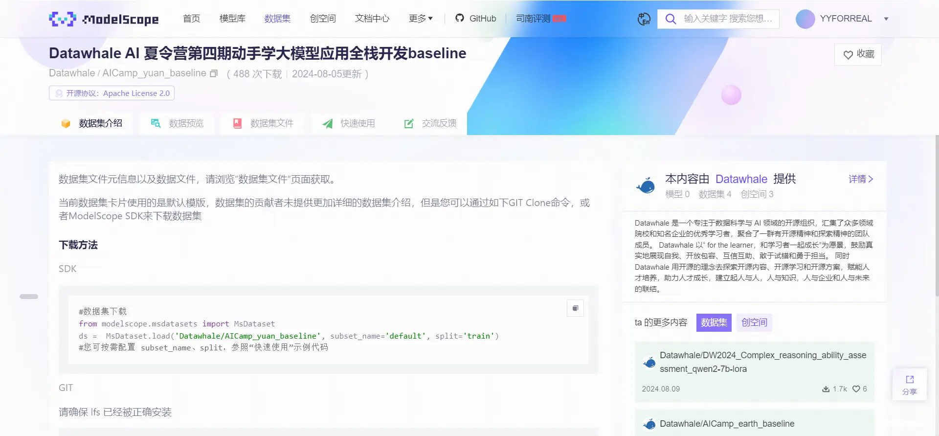Switch to the 交流反馈 tab
This screenshot has height=436, width=939.
tap(430, 123)
